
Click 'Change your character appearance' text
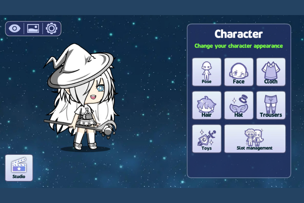pos(239,46)
